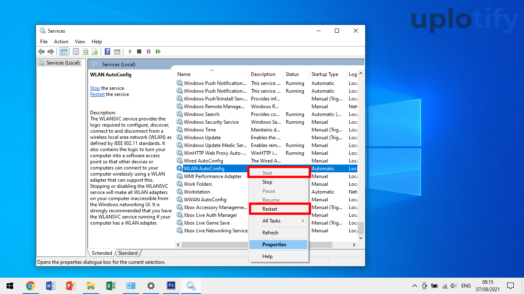Click the horizontal scrollbar right arrow

click(354, 245)
